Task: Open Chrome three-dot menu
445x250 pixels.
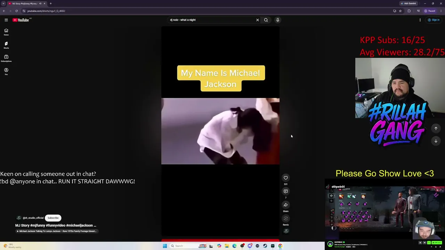Action: [x=441, y=11]
